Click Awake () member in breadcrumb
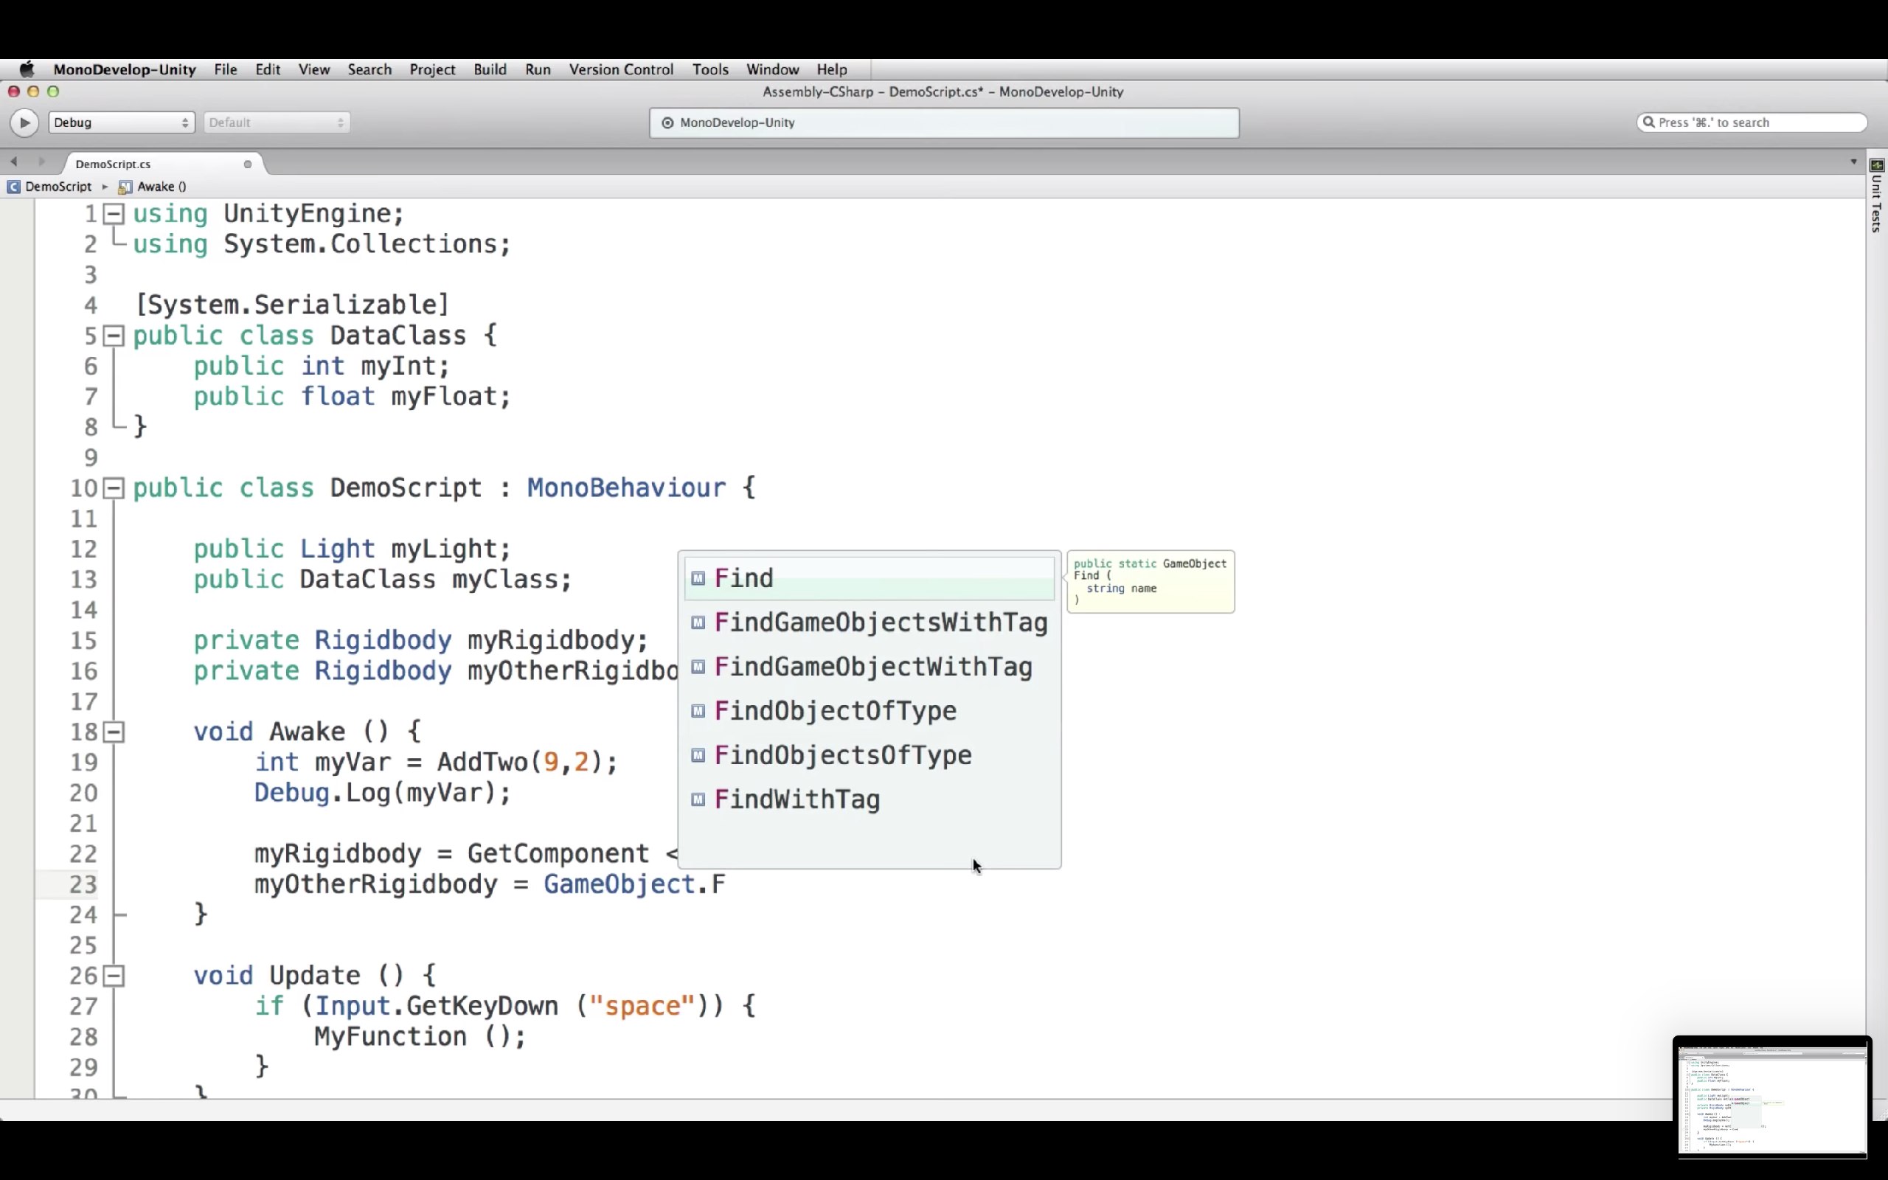This screenshot has height=1180, width=1888. [162, 187]
